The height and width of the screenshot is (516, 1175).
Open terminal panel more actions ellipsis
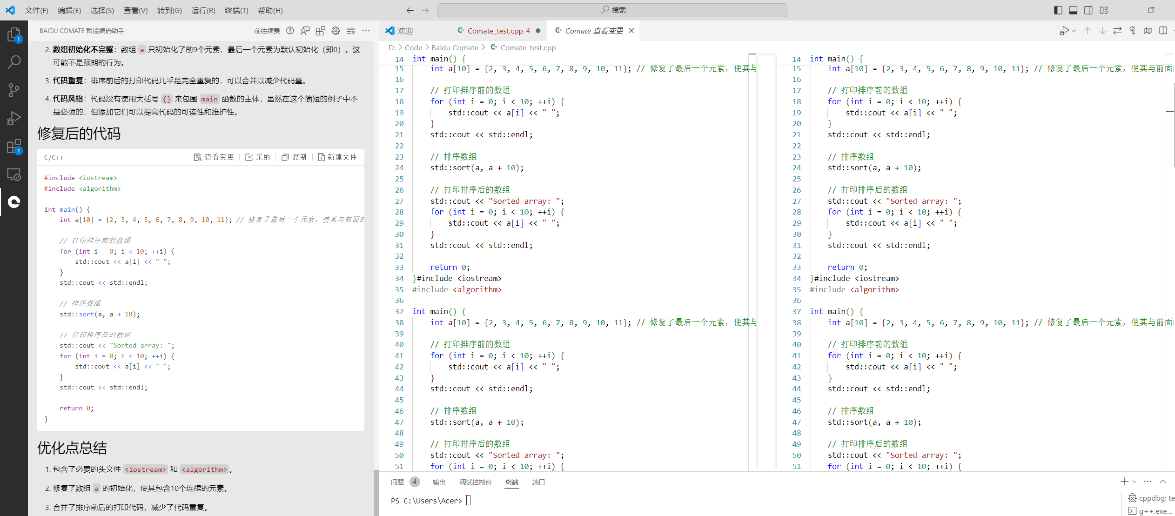1148,481
